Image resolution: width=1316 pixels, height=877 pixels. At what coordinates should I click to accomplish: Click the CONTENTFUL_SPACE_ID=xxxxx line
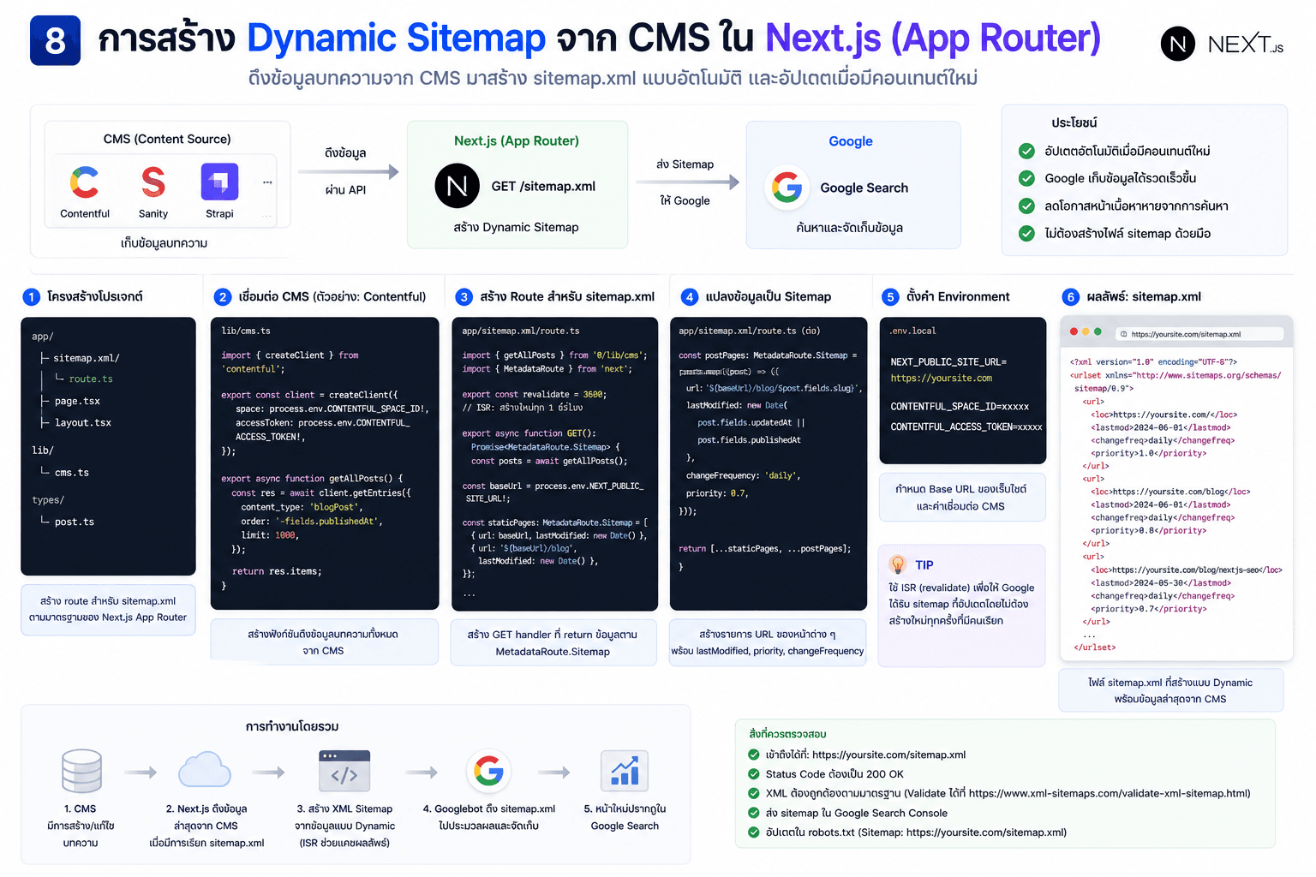pos(960,406)
